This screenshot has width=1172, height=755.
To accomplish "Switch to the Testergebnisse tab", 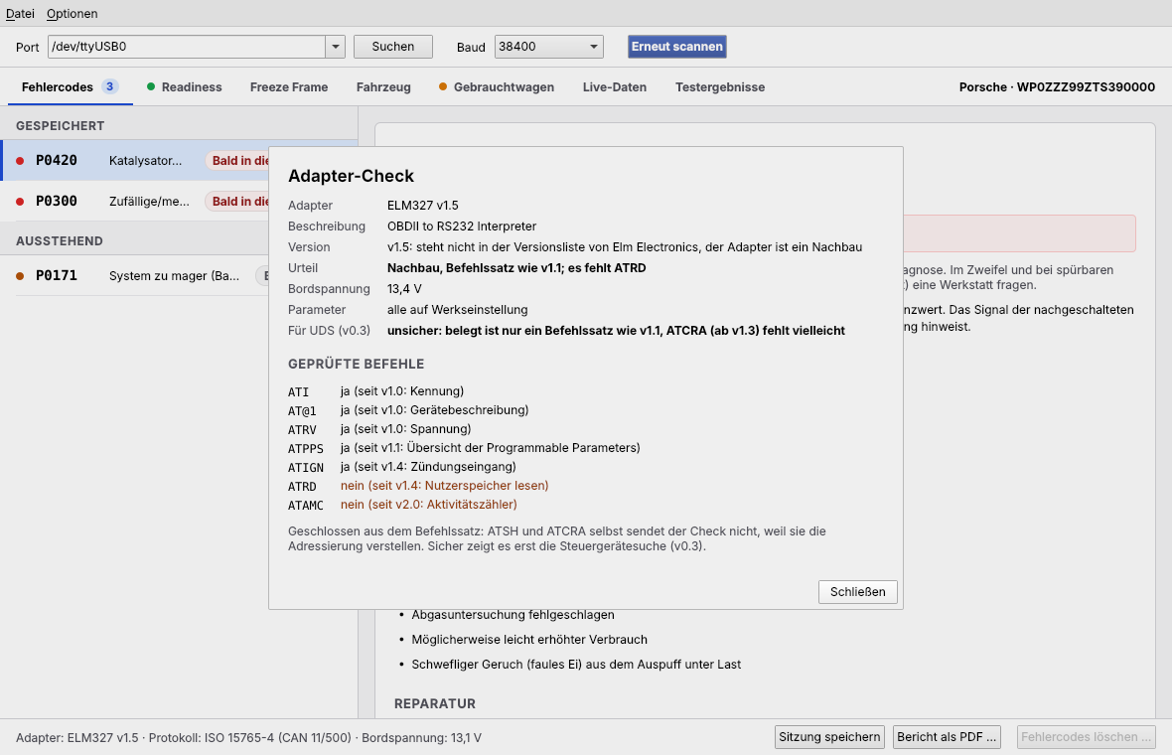I will click(720, 86).
